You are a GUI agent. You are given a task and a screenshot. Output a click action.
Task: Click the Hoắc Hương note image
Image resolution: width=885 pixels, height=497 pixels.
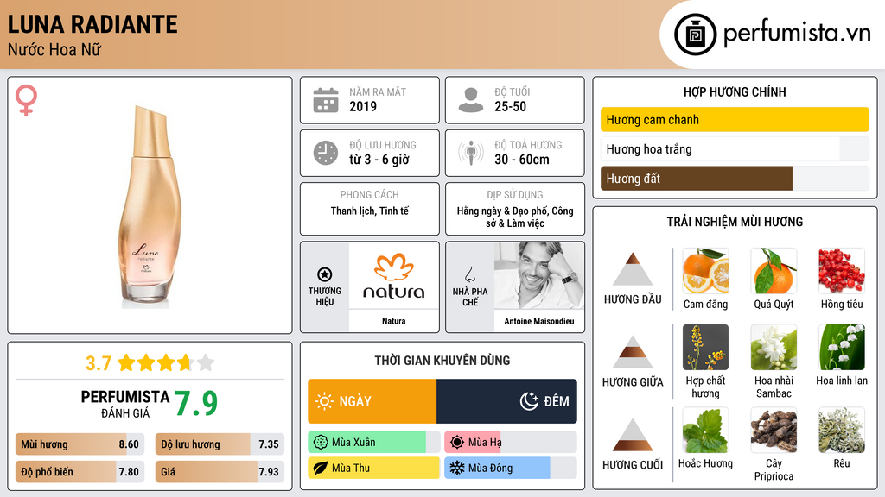[705, 431]
